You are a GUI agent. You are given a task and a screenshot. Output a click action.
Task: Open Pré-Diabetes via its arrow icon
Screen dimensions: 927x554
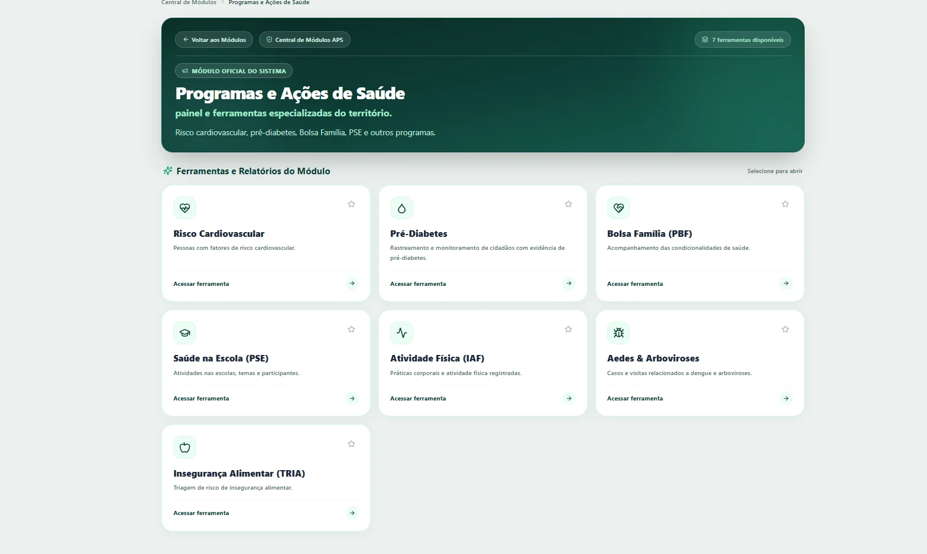pos(569,283)
